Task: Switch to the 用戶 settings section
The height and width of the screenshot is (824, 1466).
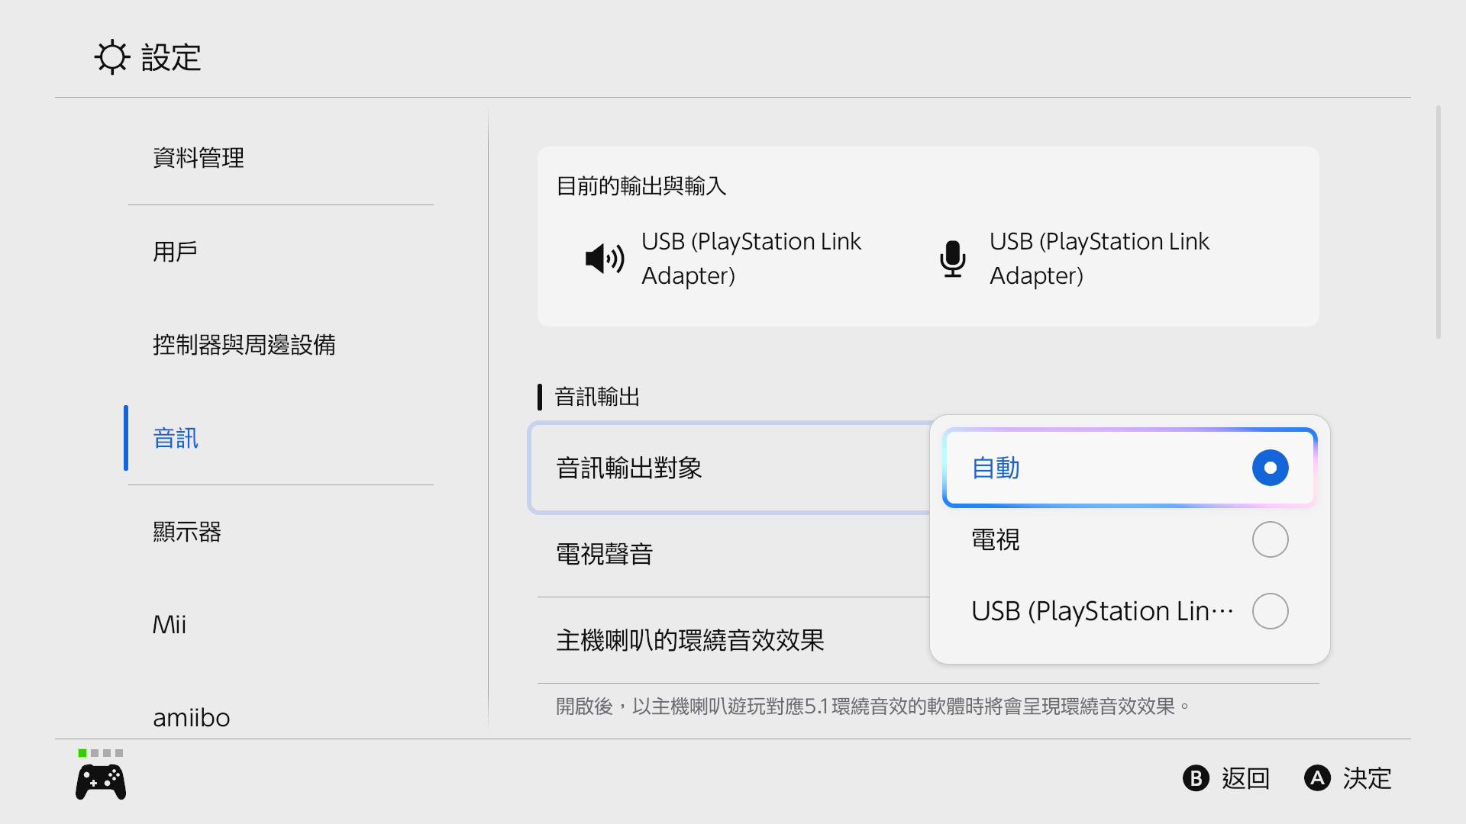Action: (176, 251)
